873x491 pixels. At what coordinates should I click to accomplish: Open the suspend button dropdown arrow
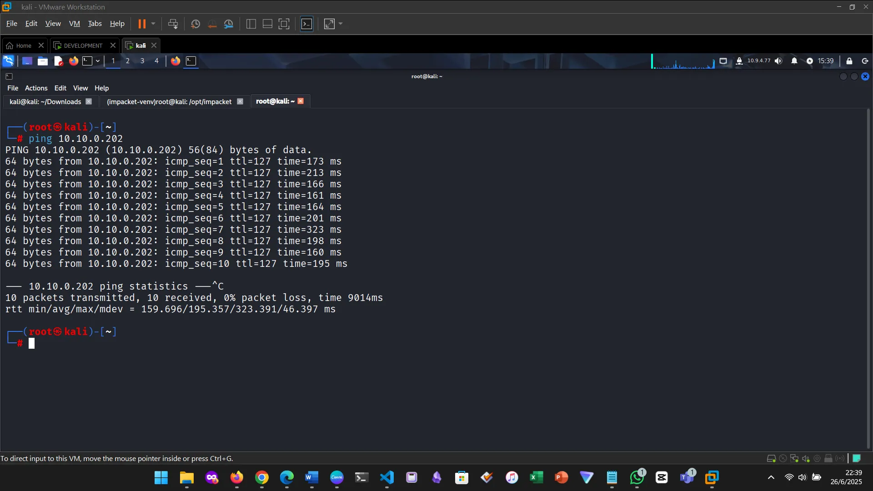pos(153,24)
